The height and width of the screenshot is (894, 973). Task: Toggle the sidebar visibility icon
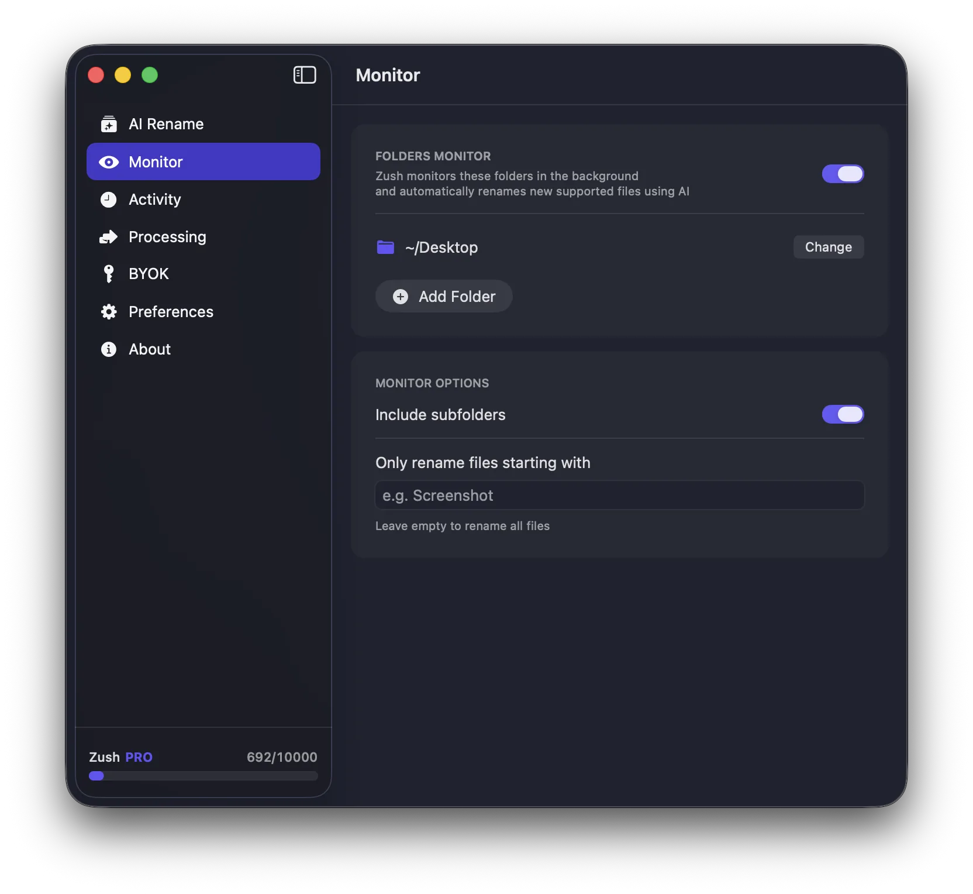304,75
